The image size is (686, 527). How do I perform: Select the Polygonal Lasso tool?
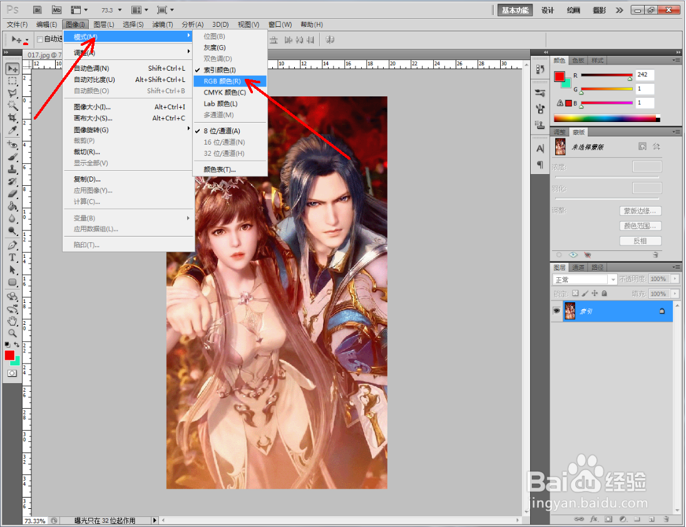[13, 93]
